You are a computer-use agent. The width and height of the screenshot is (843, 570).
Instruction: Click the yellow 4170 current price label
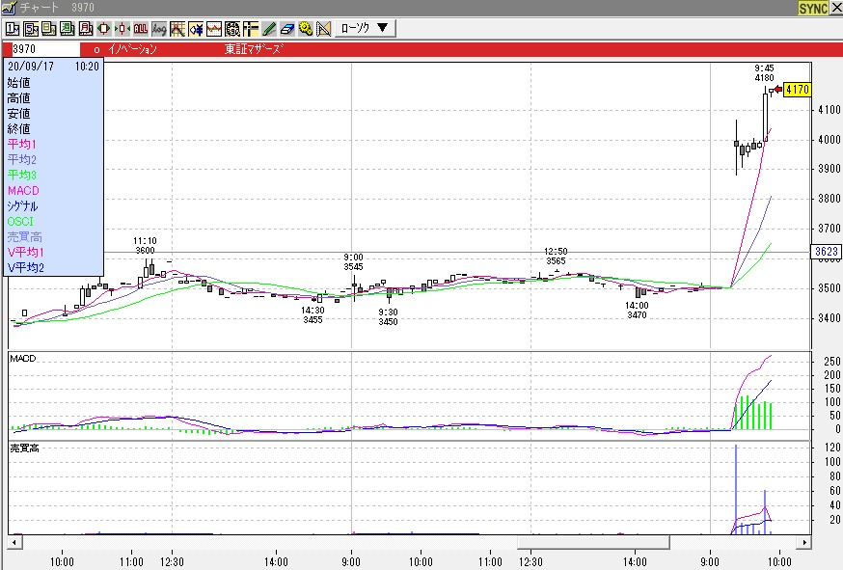(797, 90)
